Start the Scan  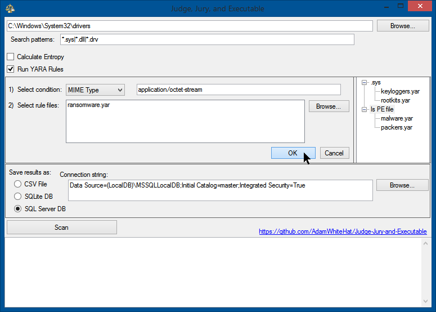click(x=61, y=228)
